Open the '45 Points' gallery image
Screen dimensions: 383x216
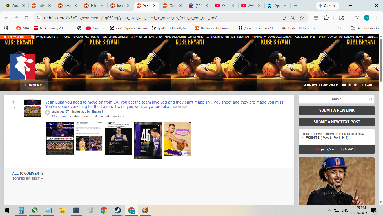click(148, 141)
